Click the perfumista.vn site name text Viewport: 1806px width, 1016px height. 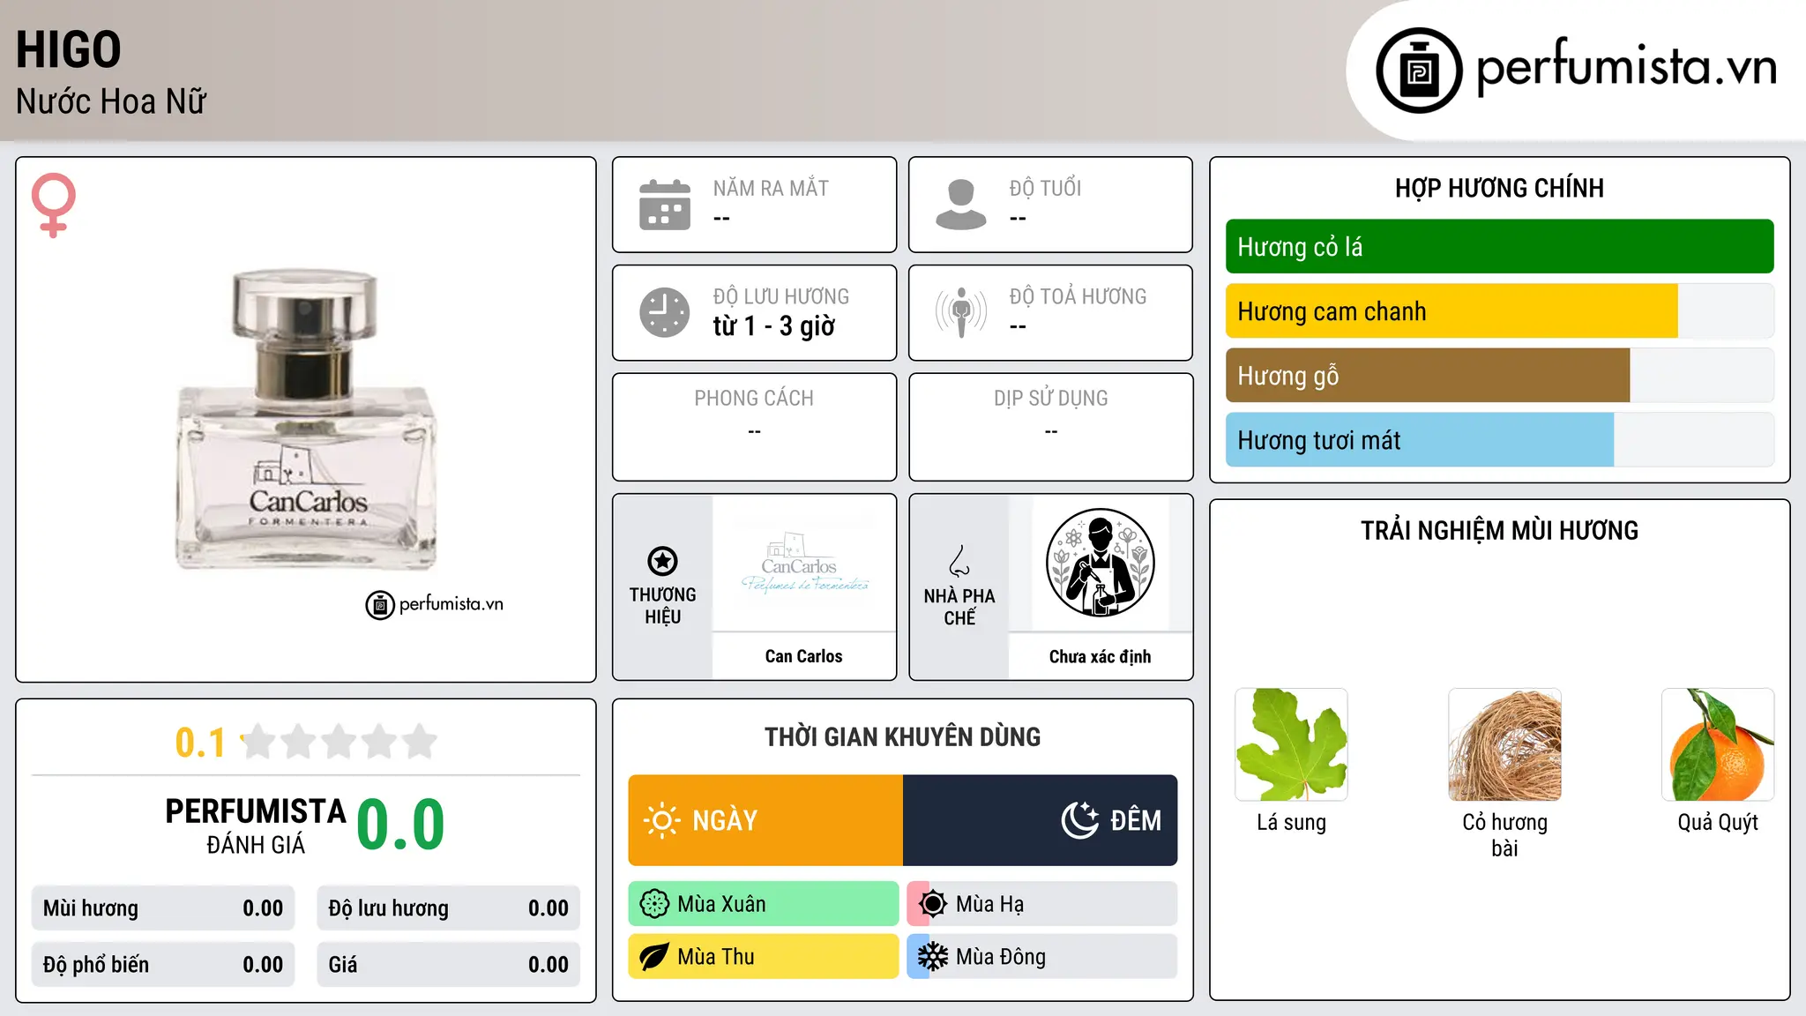[x=1626, y=67]
